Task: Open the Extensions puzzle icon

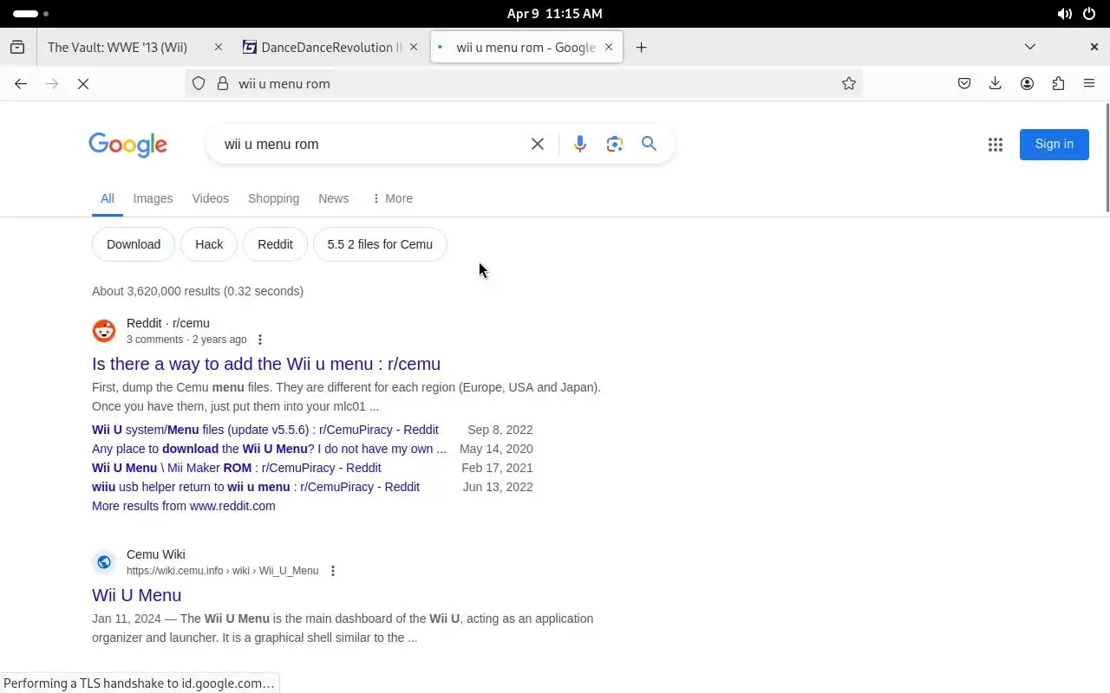Action: click(1058, 84)
